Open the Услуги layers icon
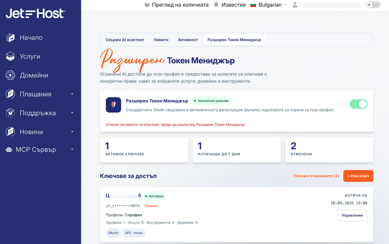Viewport: 389px width, 244px height. 10,56
